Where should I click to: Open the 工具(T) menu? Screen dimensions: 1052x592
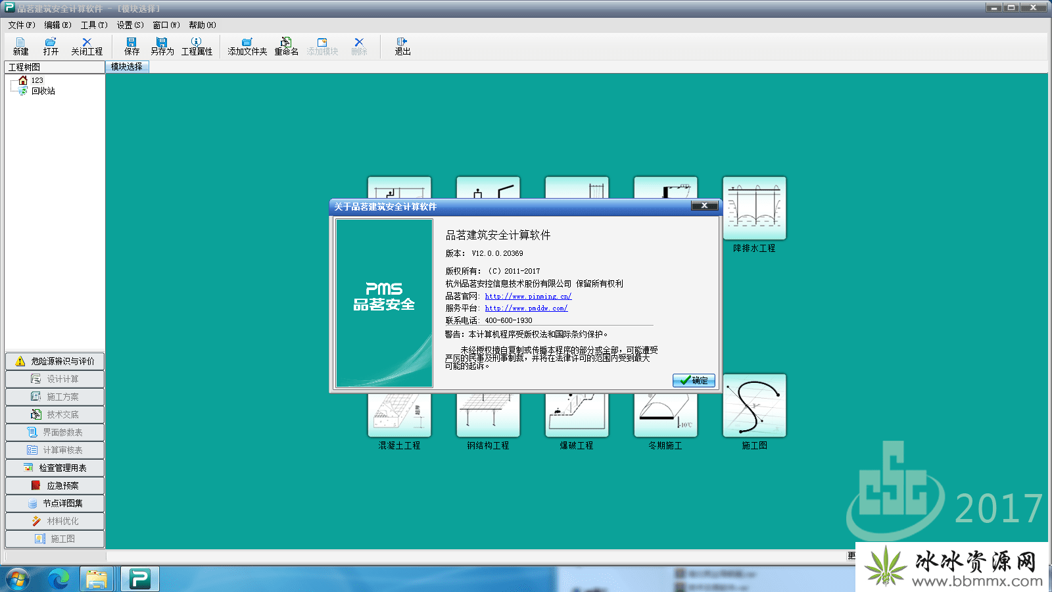click(x=94, y=25)
